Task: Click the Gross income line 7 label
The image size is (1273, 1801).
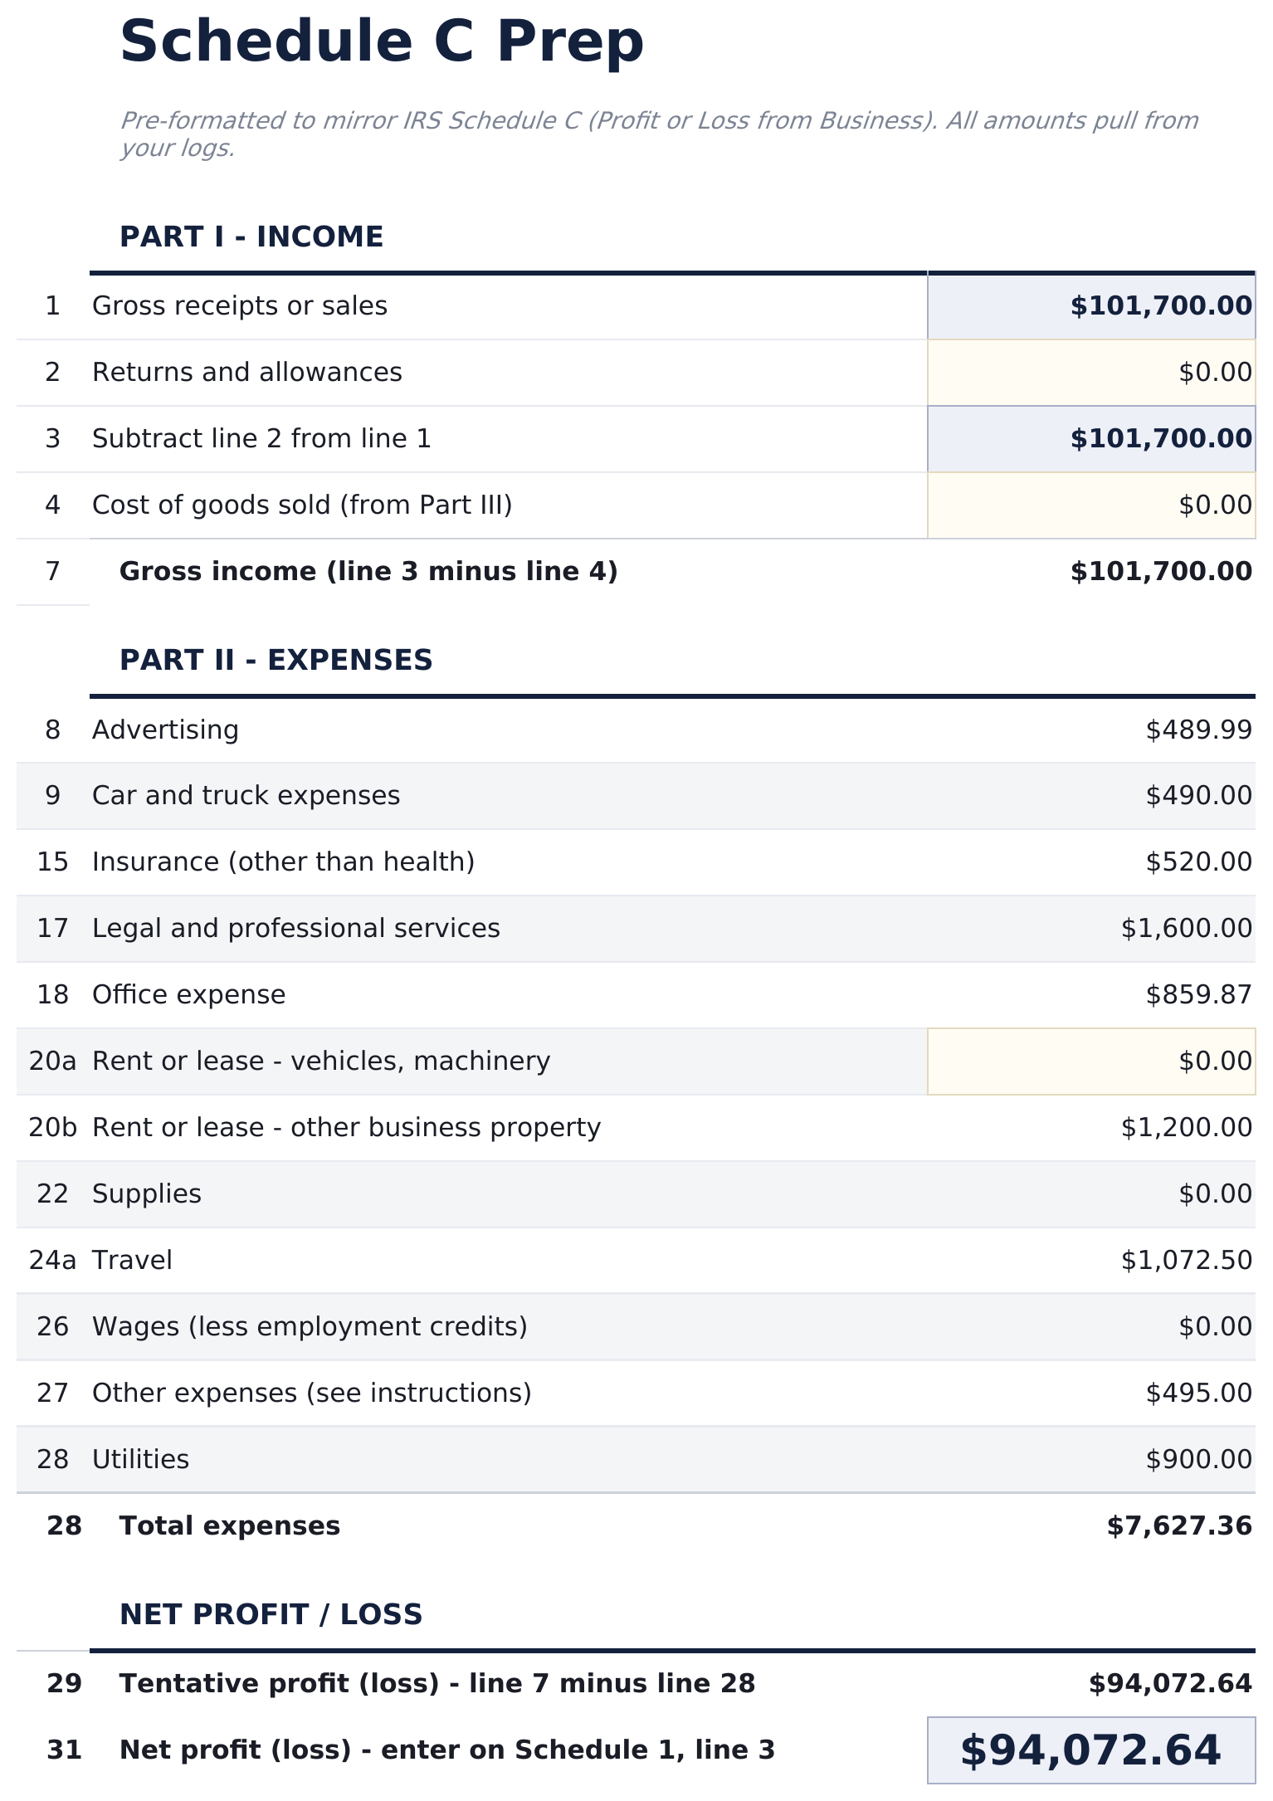Action: click(x=368, y=572)
